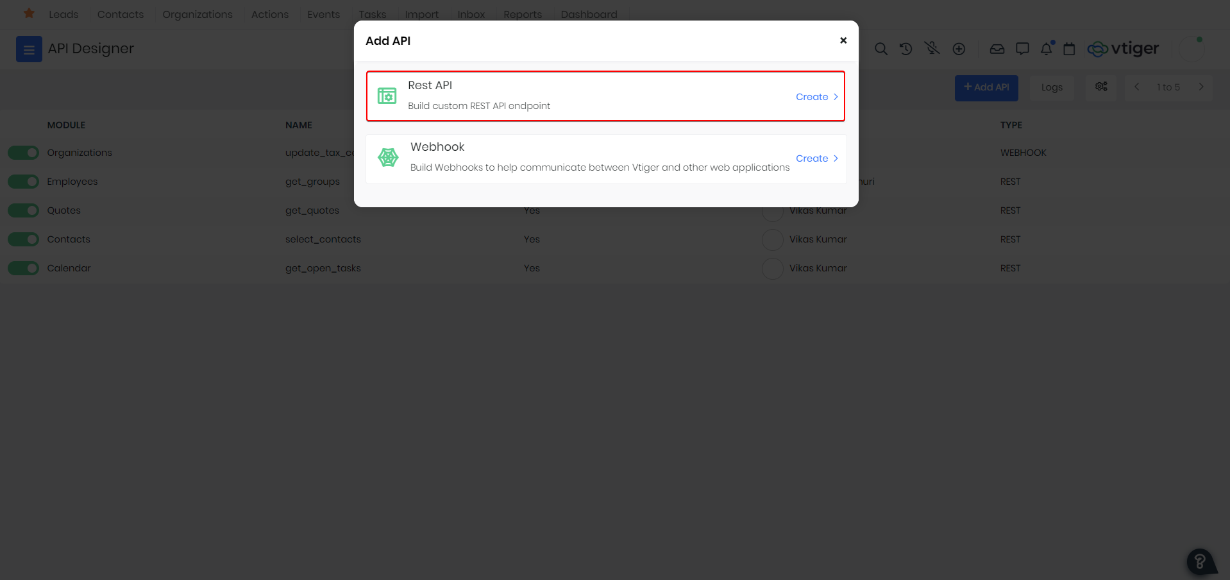Click the settings gear next to Logs
This screenshot has height=580, width=1230.
tap(1100, 87)
